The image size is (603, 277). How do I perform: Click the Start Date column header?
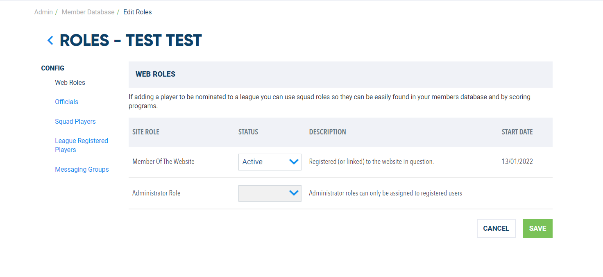click(x=517, y=132)
